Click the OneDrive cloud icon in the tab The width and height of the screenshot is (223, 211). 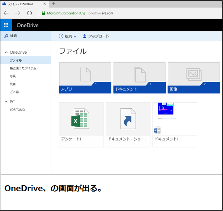pyautogui.click(x=4, y=4)
